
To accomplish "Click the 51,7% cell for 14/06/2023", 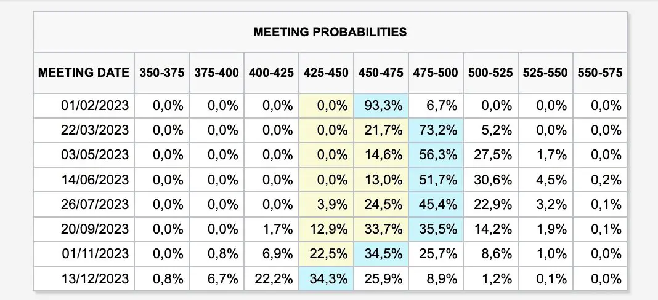I will pyautogui.click(x=436, y=180).
